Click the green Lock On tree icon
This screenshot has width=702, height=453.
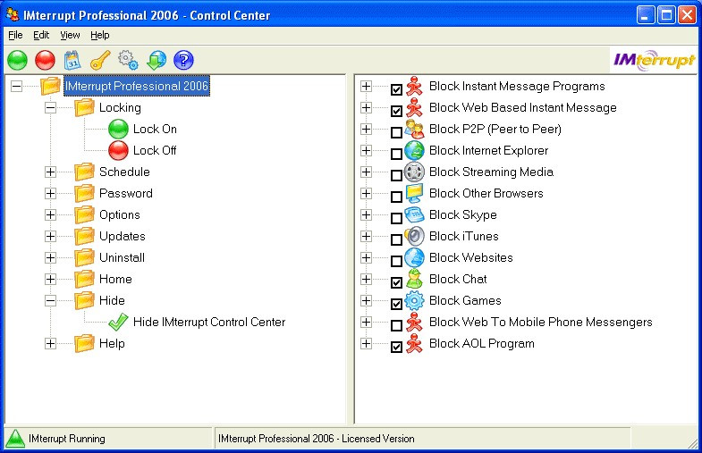(x=118, y=130)
